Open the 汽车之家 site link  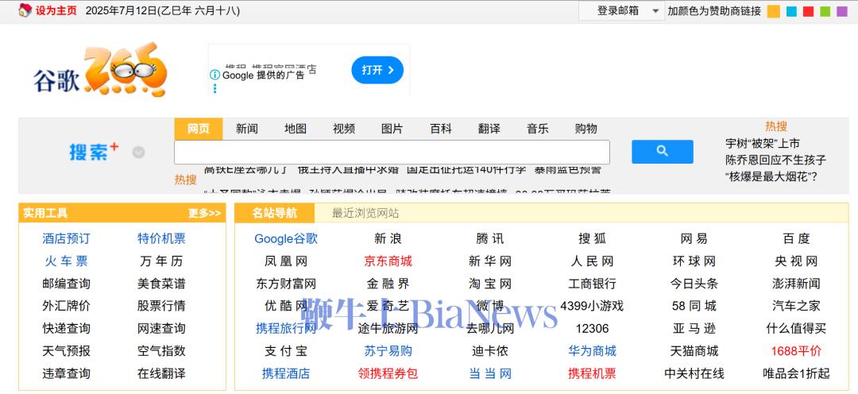(796, 306)
